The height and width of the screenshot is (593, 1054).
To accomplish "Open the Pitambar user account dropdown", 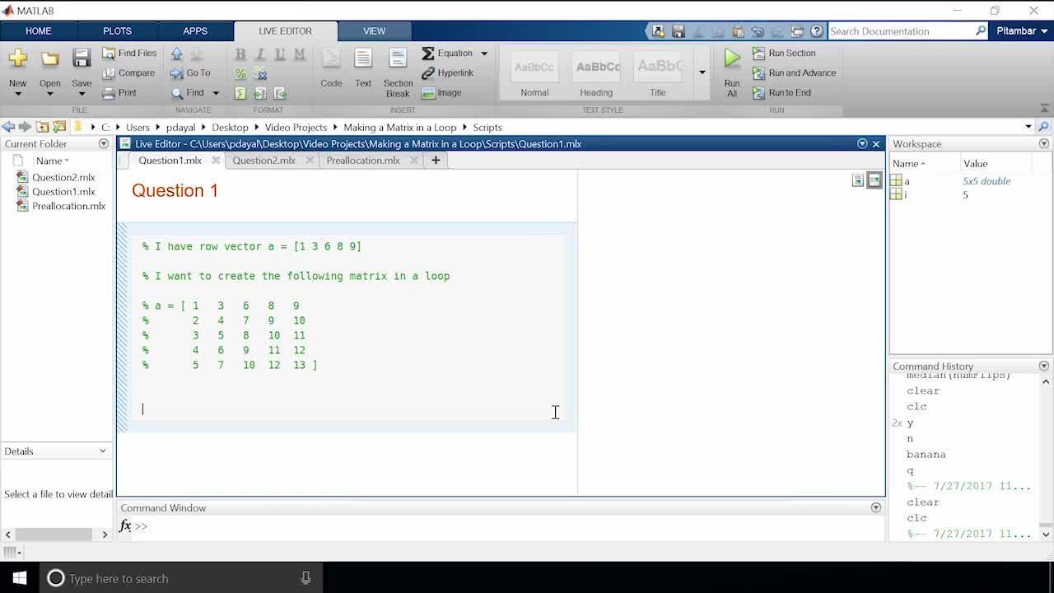I will 1021,31.
